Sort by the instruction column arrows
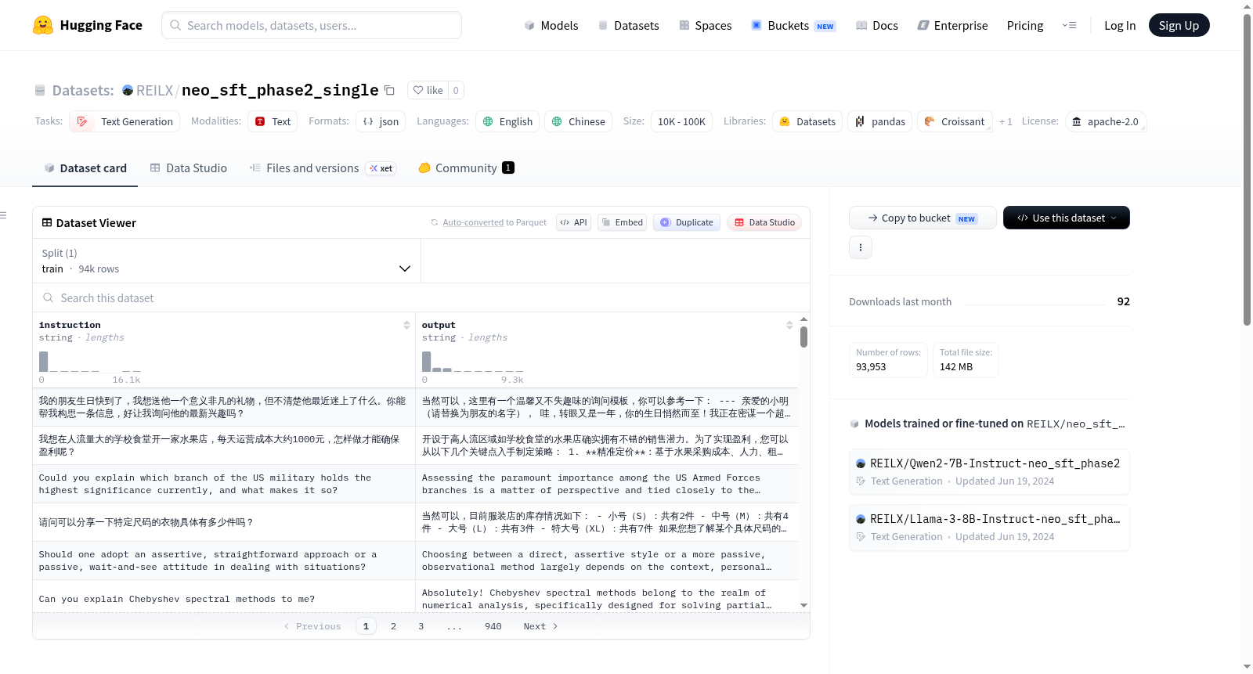Viewport: 1253px width, 674px height. pos(406,325)
